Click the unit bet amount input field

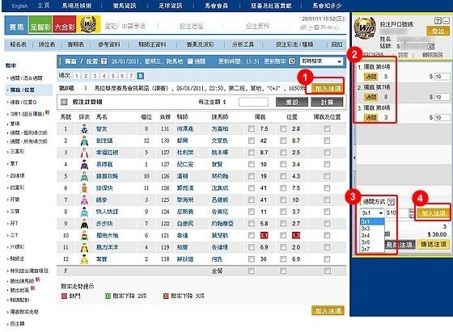(253, 102)
